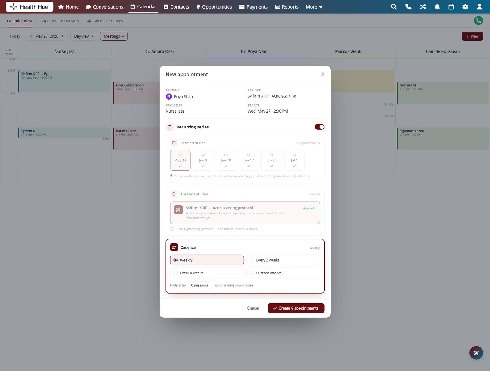490x371 pixels.
Task: Toggle session S6 Jul 1
Action: pos(294,160)
